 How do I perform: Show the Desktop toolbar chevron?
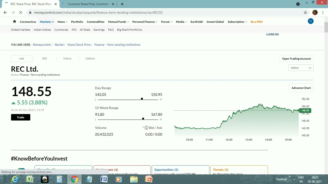click(x=290, y=177)
